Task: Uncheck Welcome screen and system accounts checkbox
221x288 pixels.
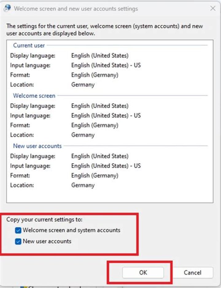Action: pyautogui.click(x=18, y=230)
